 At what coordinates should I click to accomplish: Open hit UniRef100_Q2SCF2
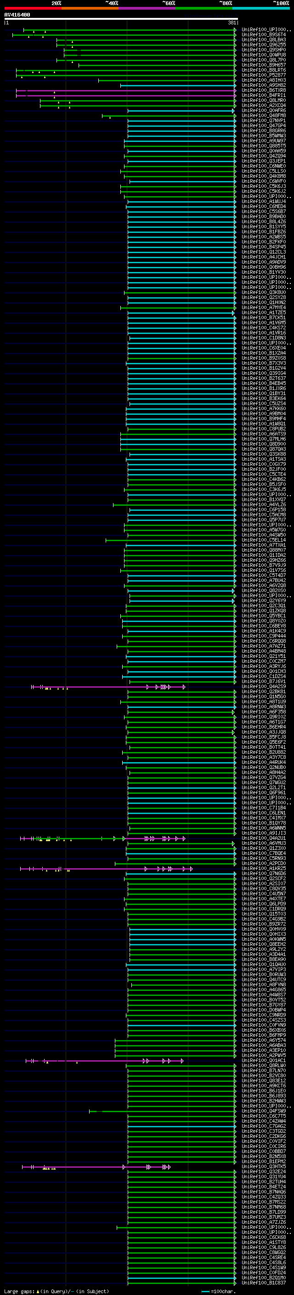(263, 878)
